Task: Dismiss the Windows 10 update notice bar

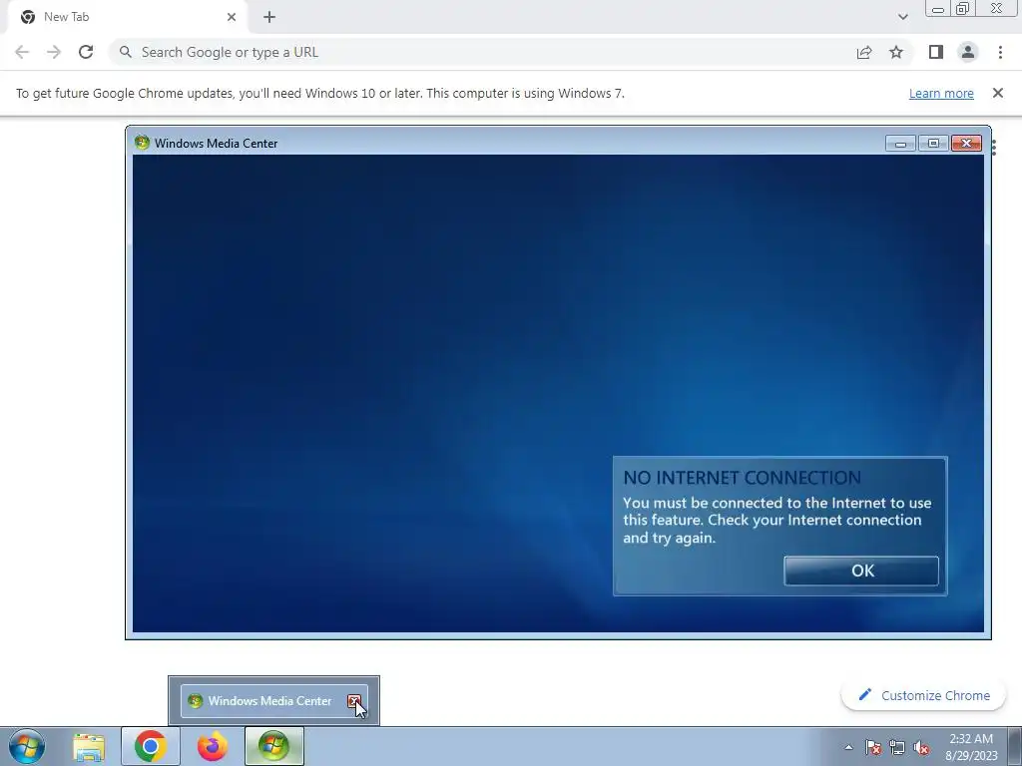Action: pyautogui.click(x=997, y=93)
